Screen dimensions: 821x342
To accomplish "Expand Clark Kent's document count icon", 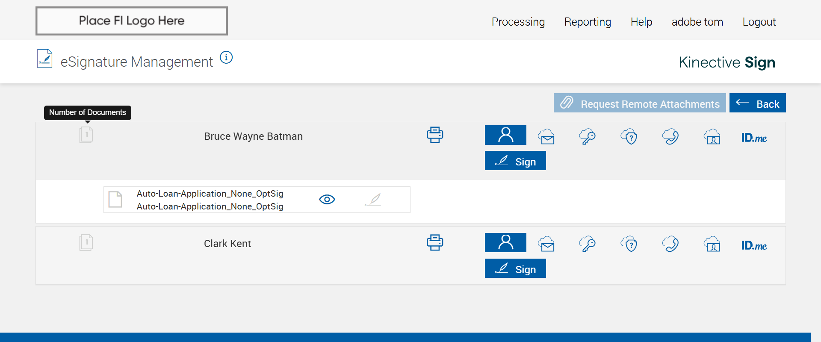I will pyautogui.click(x=86, y=242).
